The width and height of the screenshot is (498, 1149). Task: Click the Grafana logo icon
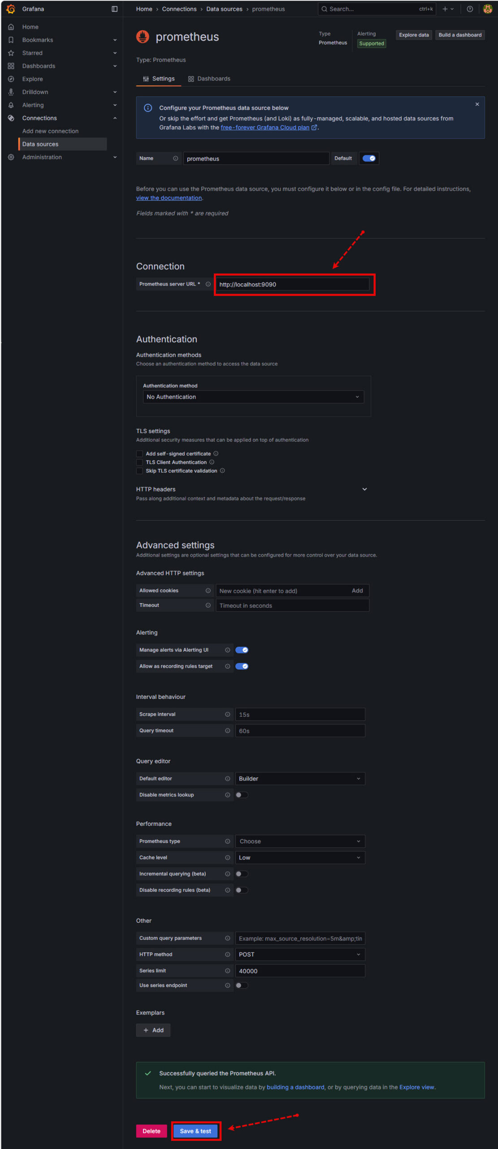pyautogui.click(x=11, y=9)
